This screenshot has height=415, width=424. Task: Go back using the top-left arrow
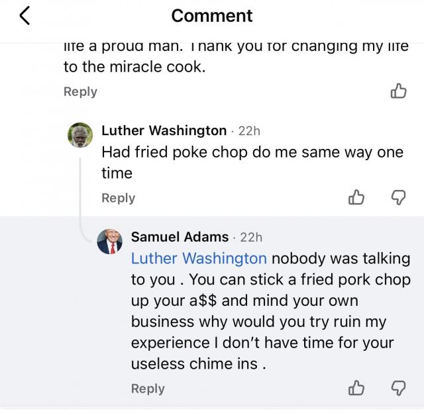point(25,16)
